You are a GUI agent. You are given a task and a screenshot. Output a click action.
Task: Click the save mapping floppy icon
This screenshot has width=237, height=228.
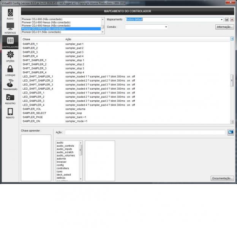(x=227, y=19)
